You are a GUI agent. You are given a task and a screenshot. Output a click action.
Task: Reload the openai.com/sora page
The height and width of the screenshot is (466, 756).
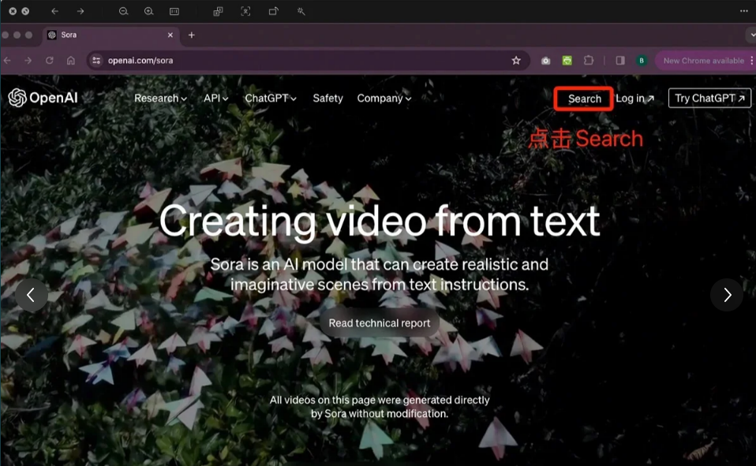coord(49,60)
